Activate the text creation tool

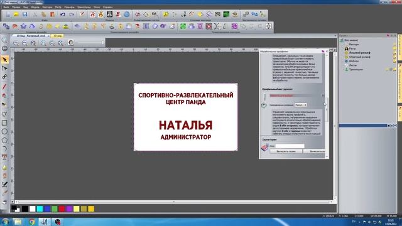4,157
